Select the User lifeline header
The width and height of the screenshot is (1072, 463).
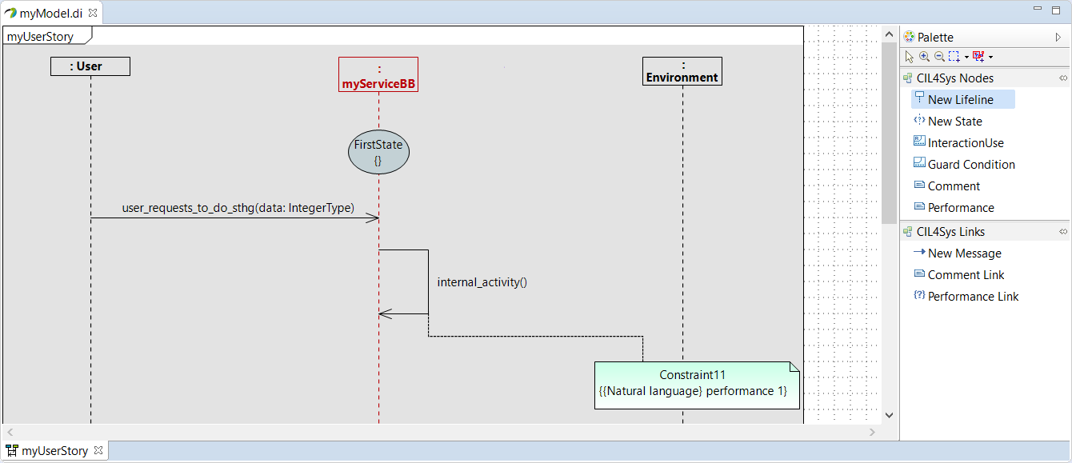pos(90,66)
